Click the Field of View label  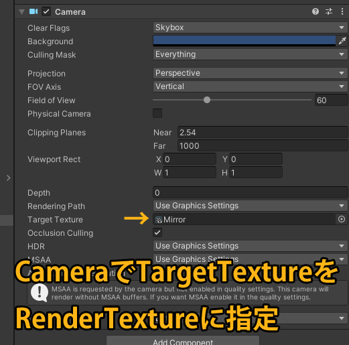point(52,100)
